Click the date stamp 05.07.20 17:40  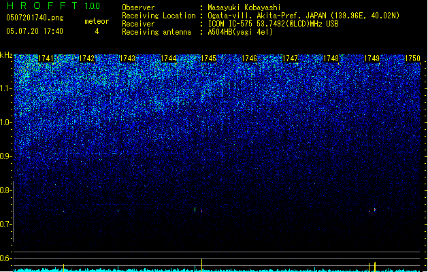[35, 31]
